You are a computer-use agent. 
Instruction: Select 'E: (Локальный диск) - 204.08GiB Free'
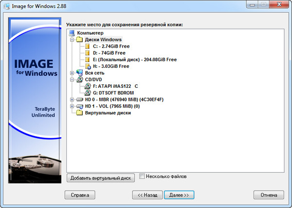pos(135,60)
